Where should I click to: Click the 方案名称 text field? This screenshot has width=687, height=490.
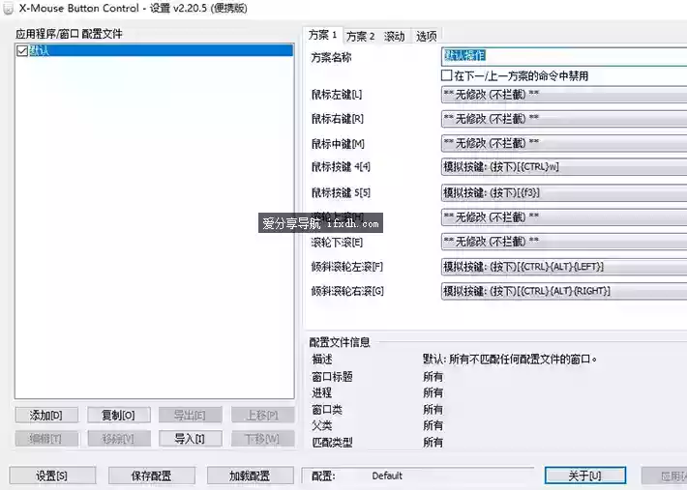click(564, 56)
